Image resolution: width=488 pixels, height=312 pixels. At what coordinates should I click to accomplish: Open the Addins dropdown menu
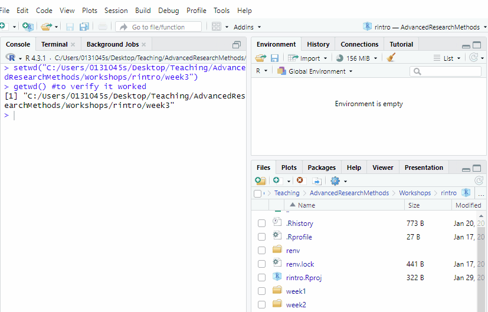pos(247,27)
